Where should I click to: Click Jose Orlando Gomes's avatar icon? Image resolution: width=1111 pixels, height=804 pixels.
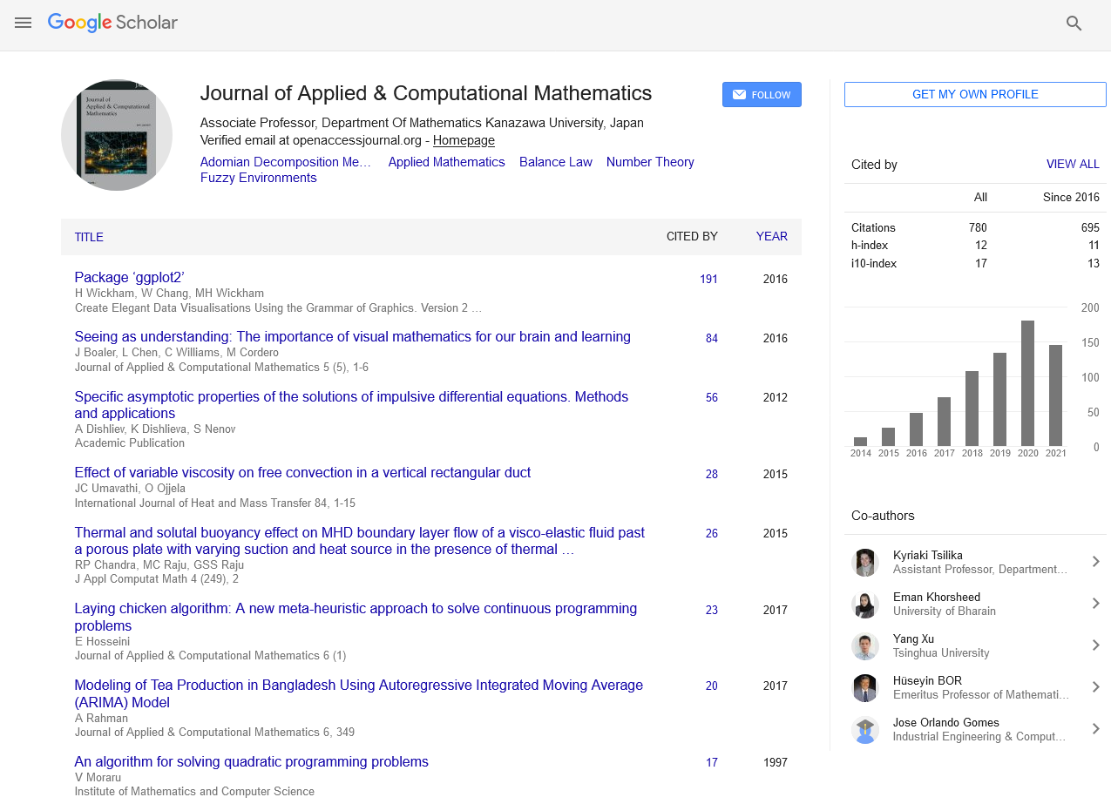[x=865, y=729]
